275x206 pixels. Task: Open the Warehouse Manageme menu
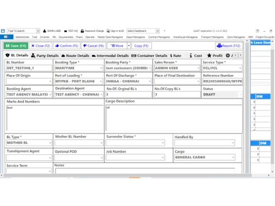pyautogui.click(x=185, y=37)
